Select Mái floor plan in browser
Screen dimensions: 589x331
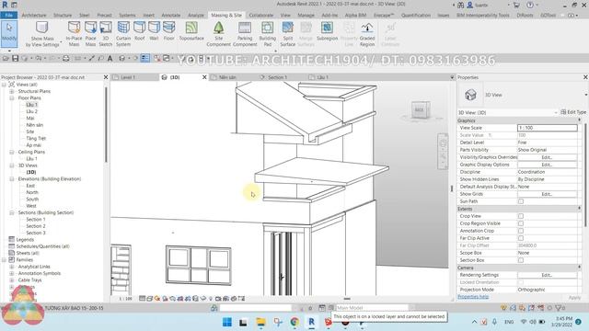30,119
